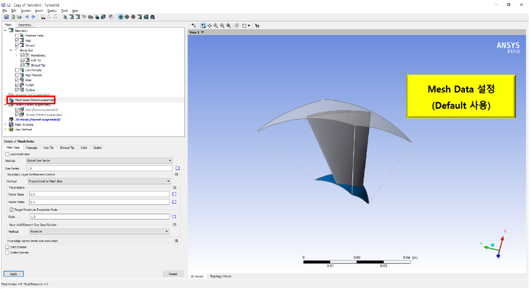Click the blue expression icon beside Factor Base
This screenshot has width=530, height=289.
[x=174, y=194]
